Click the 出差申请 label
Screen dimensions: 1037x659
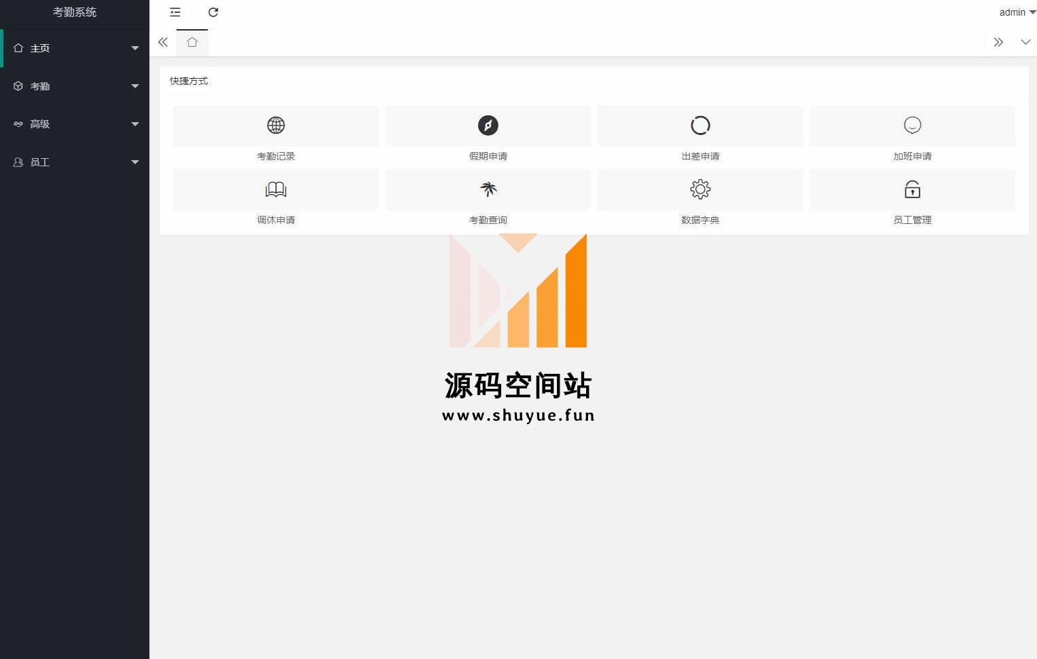[x=700, y=156]
